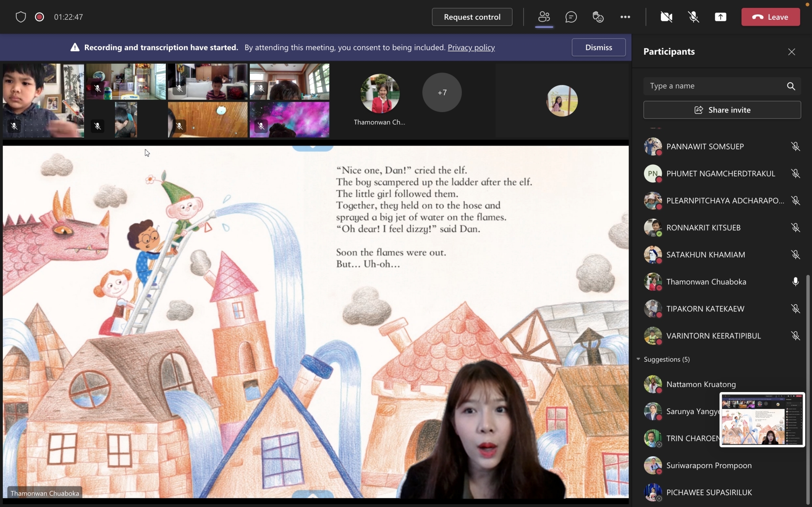Open the Privacy policy link
This screenshot has height=507, width=812.
coord(471,48)
